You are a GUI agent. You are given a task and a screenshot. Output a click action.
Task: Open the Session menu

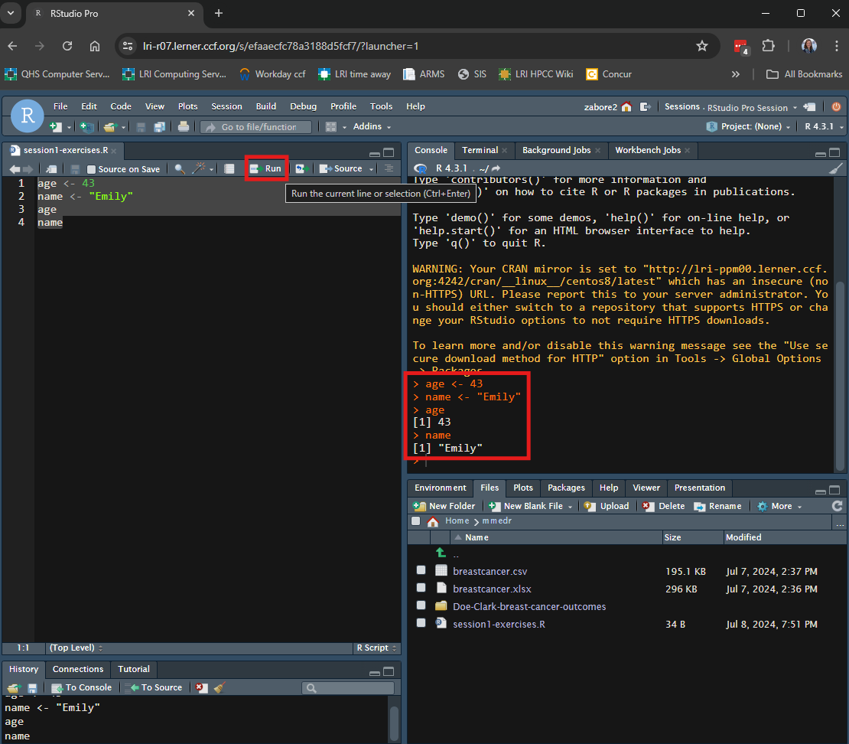click(x=227, y=106)
